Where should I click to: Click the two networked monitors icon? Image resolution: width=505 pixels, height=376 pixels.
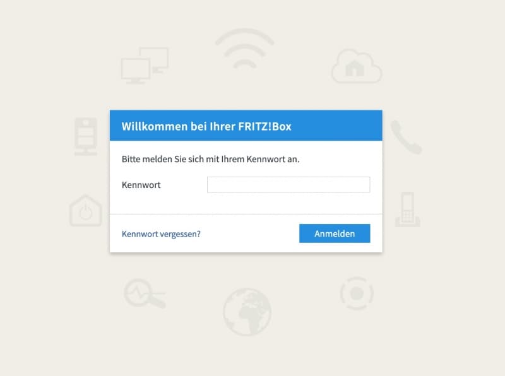click(x=145, y=66)
